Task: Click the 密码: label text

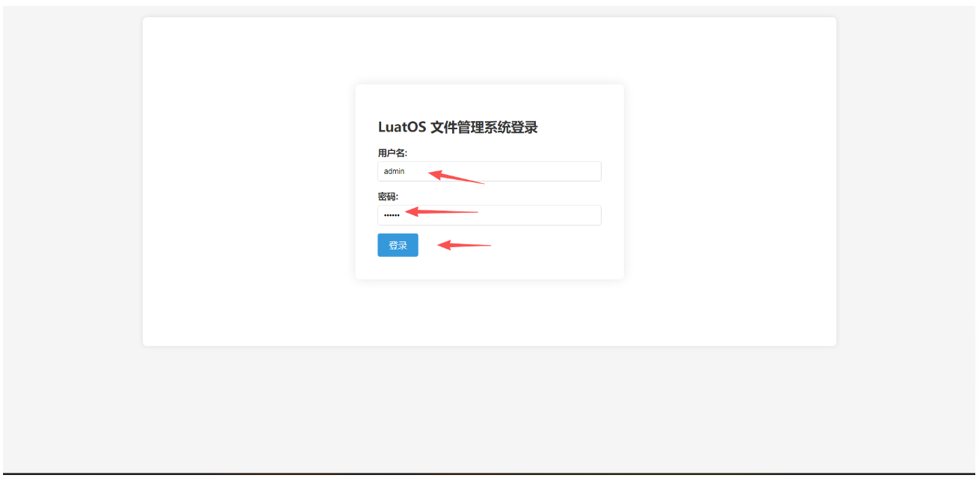Action: pos(388,196)
